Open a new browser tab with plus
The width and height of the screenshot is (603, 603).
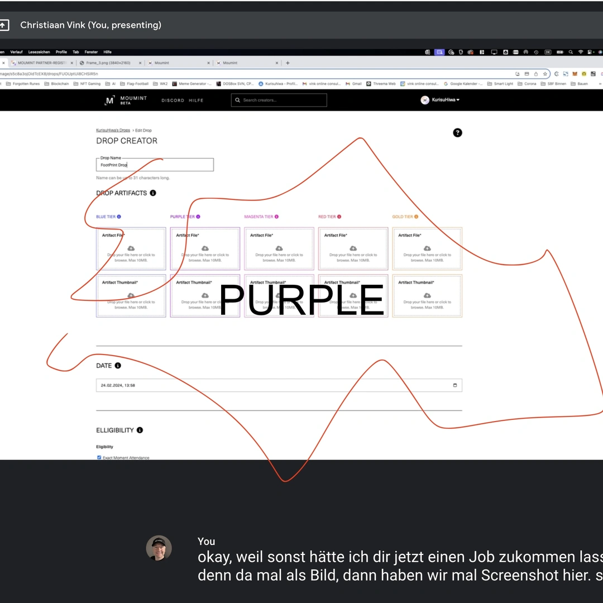click(x=288, y=63)
